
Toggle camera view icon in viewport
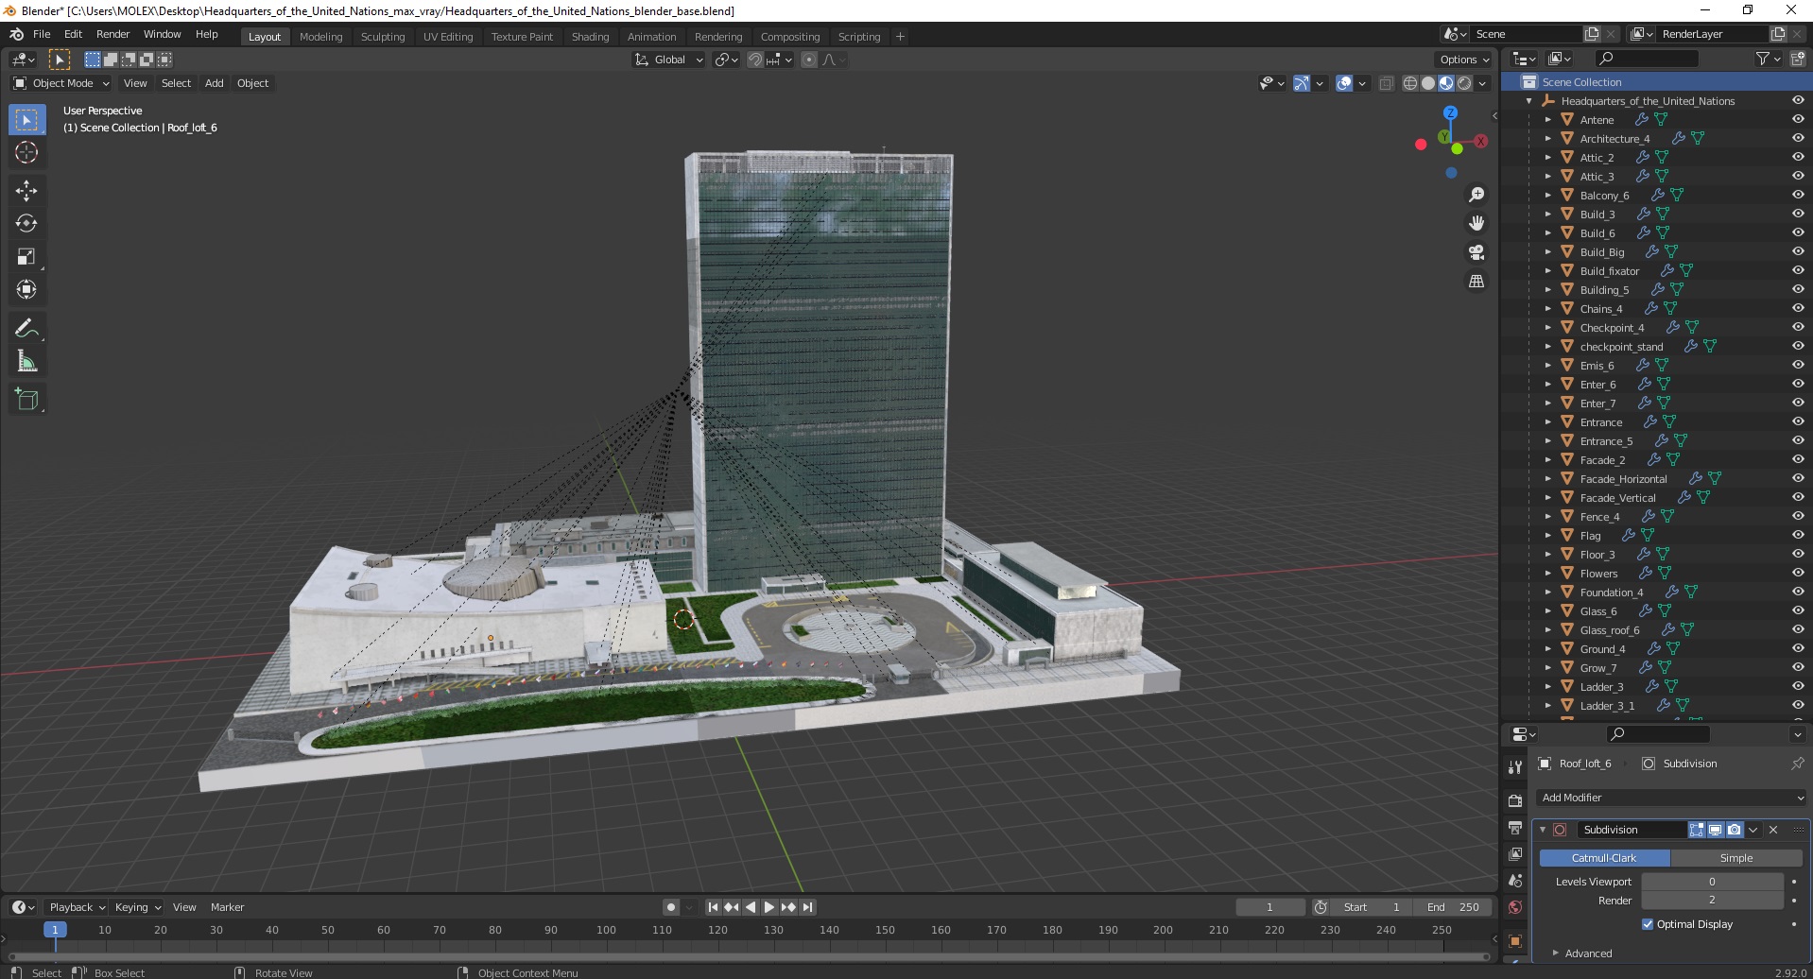1476,252
